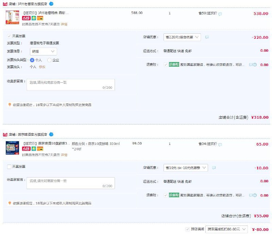Open 省10元:sx-10元优惠券 dropdown
The image size is (272, 235).
tap(186, 168)
